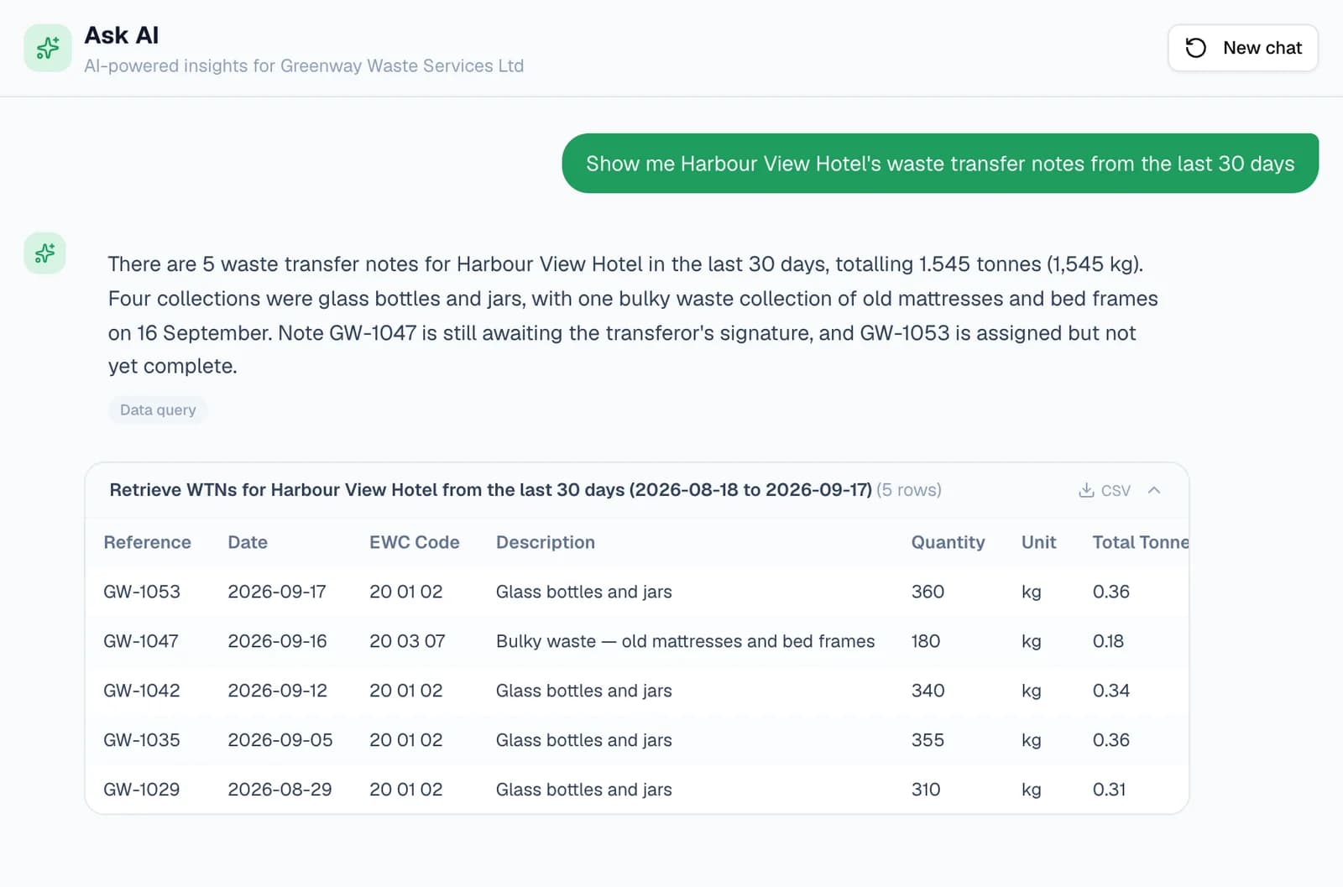The image size is (1343, 887).
Task: Start a new chat
Action: [1242, 48]
